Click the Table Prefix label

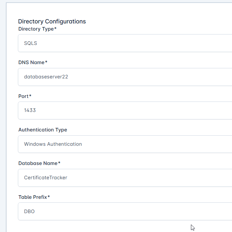click(x=33, y=197)
